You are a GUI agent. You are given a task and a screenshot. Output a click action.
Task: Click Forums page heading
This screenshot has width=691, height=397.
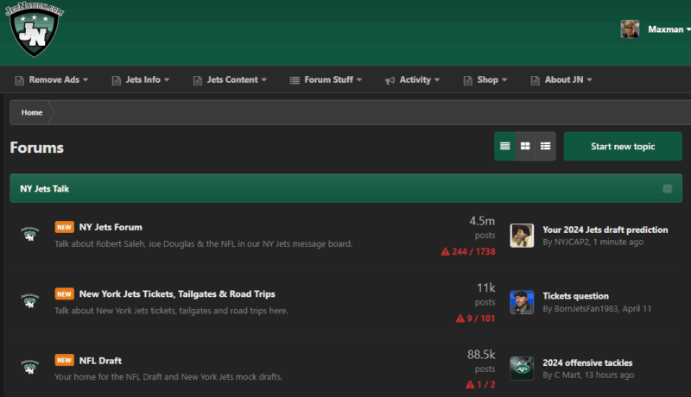tap(36, 148)
